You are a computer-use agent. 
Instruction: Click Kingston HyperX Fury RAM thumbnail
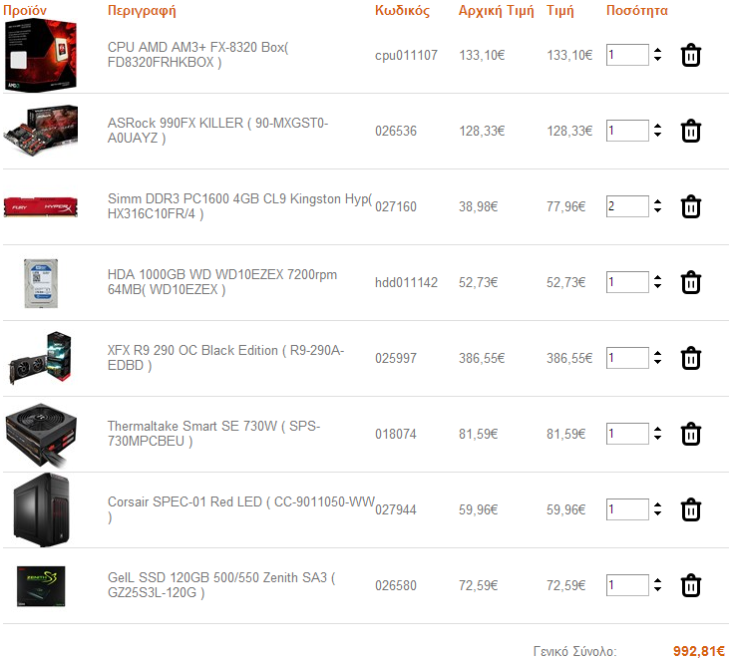click(41, 207)
